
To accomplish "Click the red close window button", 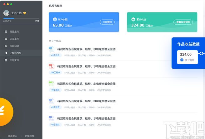I will click(4, 4).
